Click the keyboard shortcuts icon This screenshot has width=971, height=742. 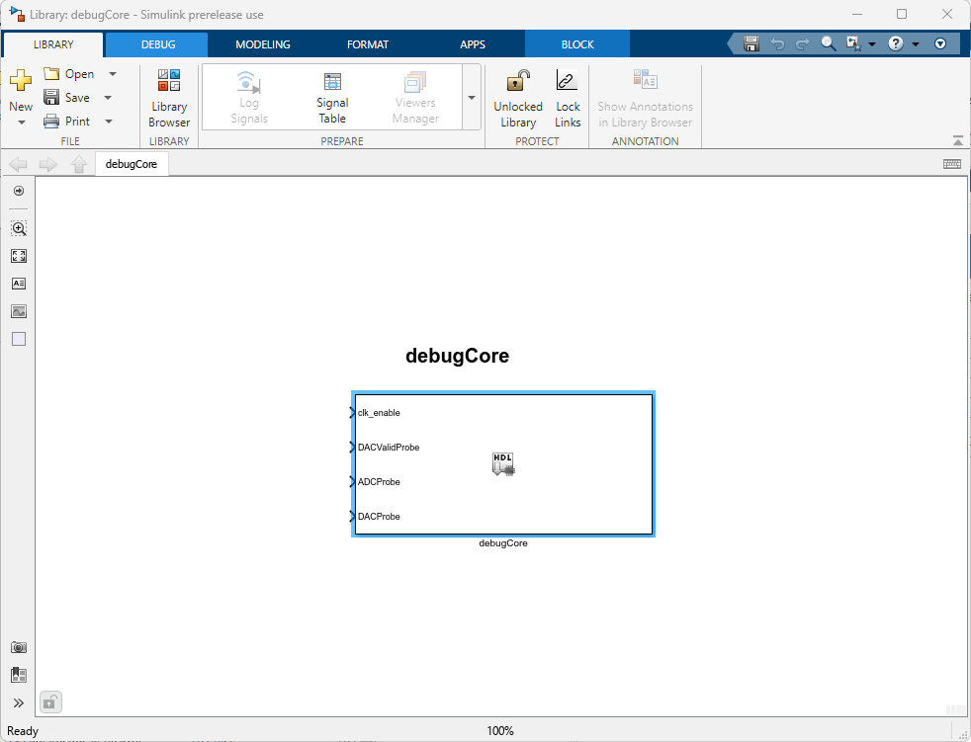click(x=952, y=164)
